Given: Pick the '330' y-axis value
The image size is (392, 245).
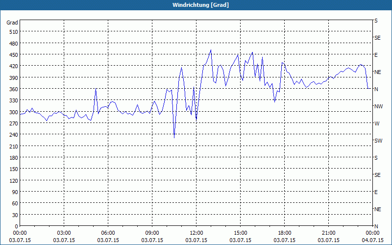Looking at the screenshot, I should pyautogui.click(x=14, y=100).
